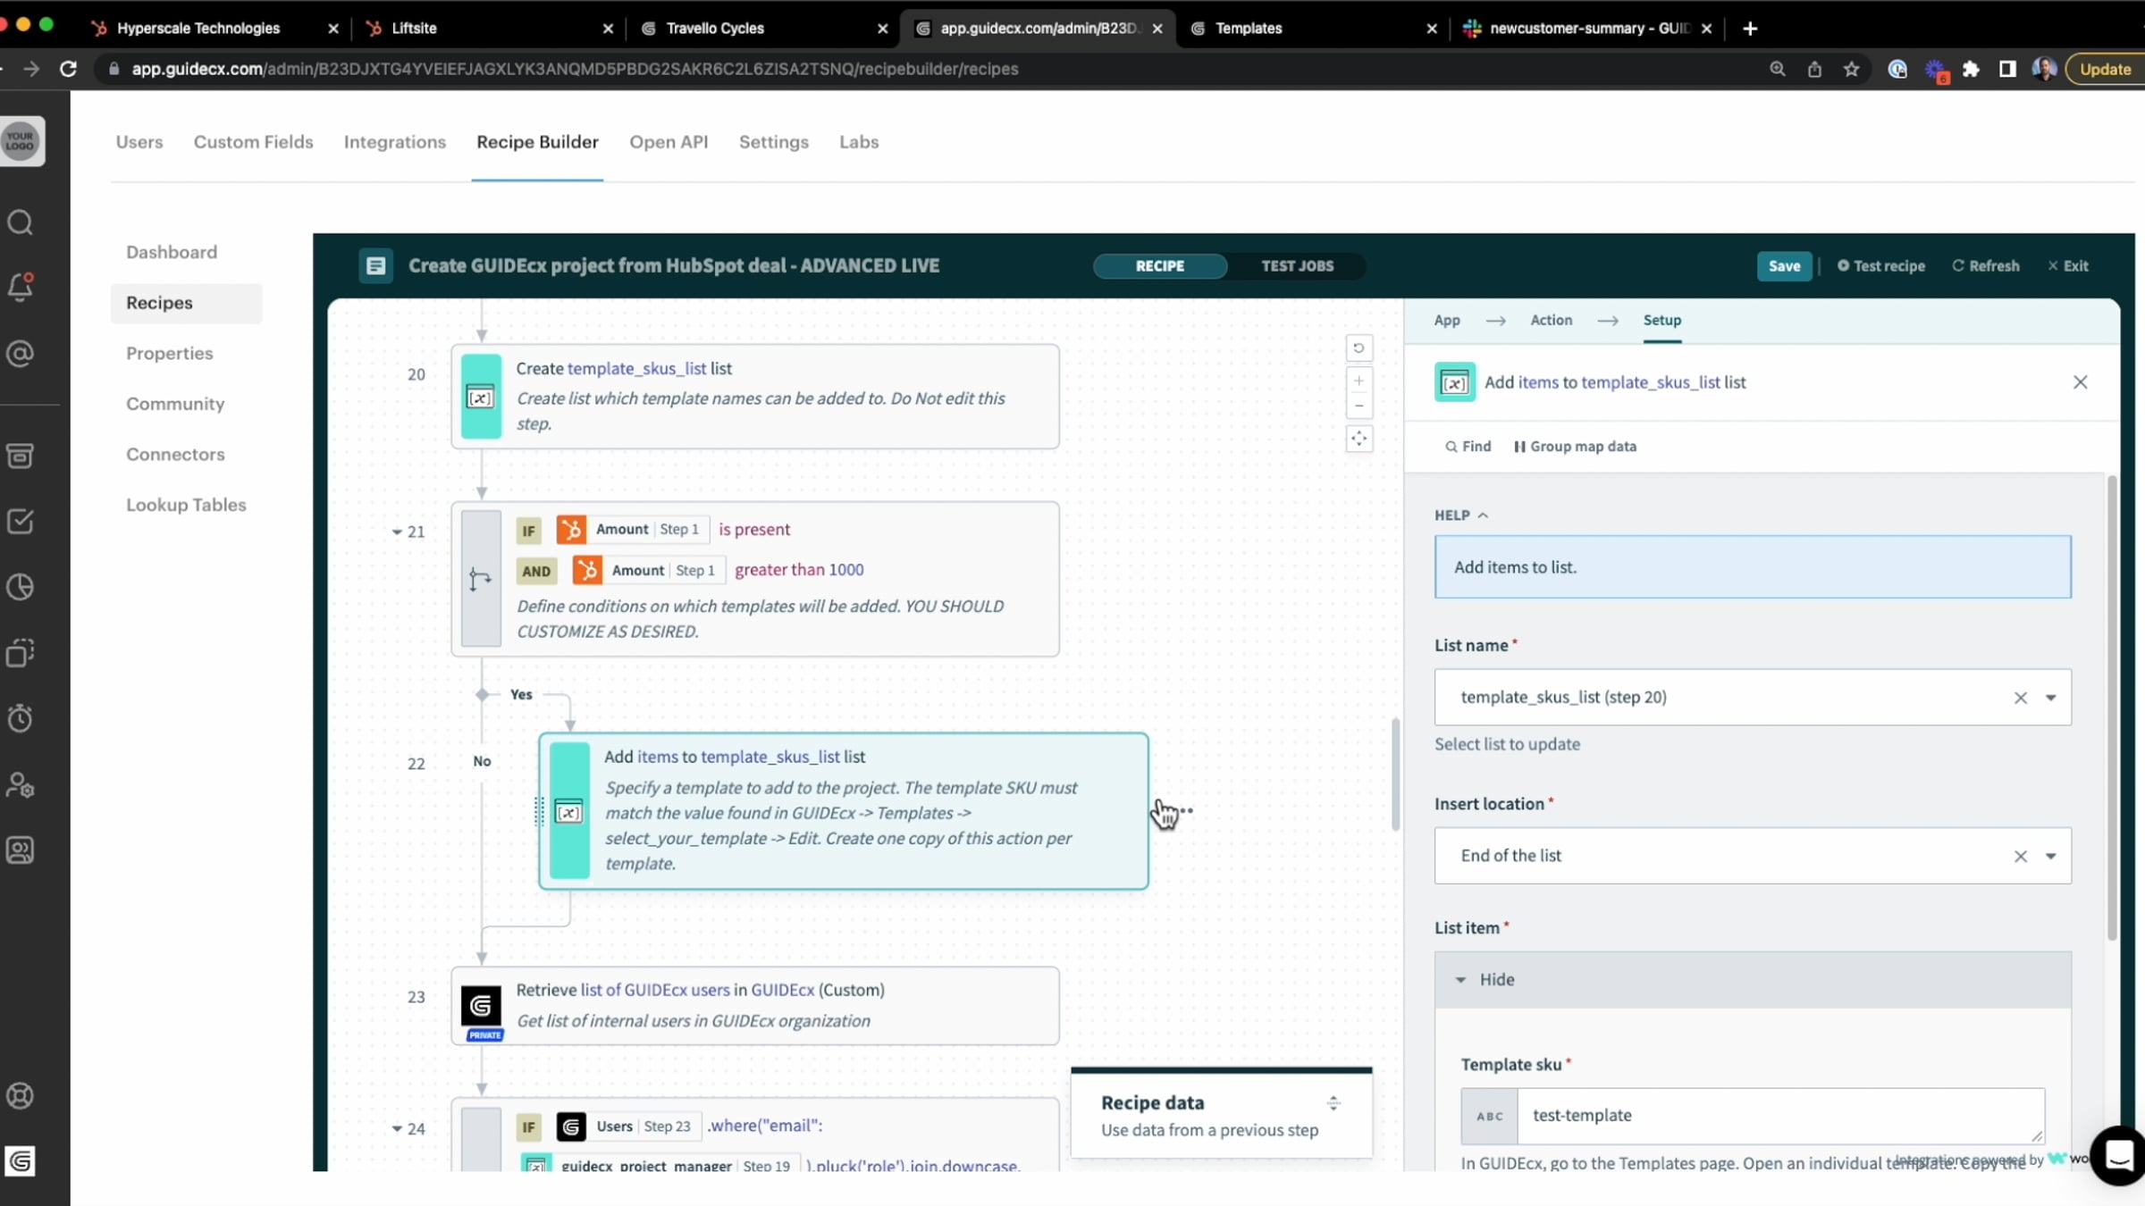Open the archive box sidebar icon

[x=21, y=456]
